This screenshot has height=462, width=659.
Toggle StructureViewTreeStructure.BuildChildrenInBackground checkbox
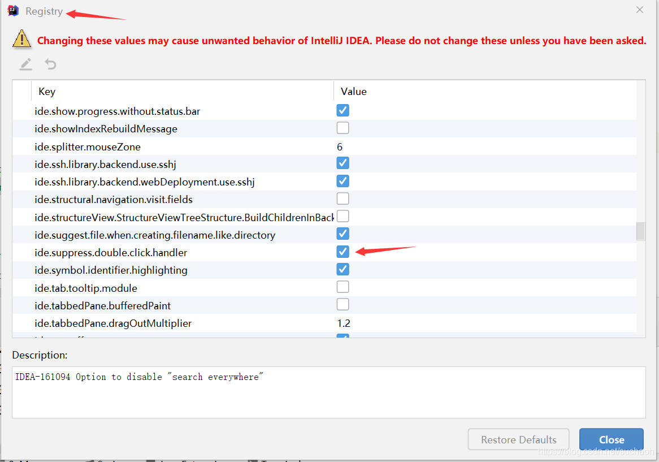click(342, 217)
